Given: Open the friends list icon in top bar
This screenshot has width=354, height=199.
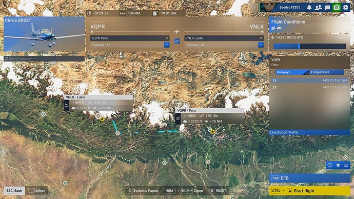Looking at the screenshot, I should click(x=318, y=8).
